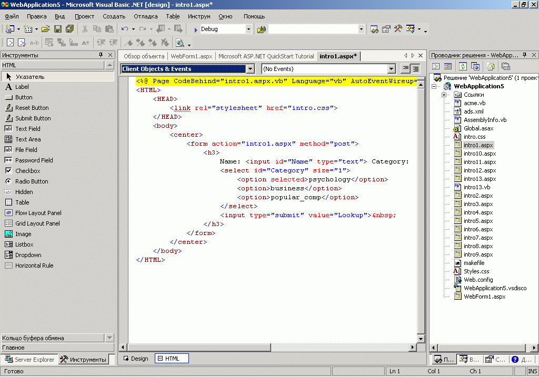Open the Отладка menu

[145, 16]
